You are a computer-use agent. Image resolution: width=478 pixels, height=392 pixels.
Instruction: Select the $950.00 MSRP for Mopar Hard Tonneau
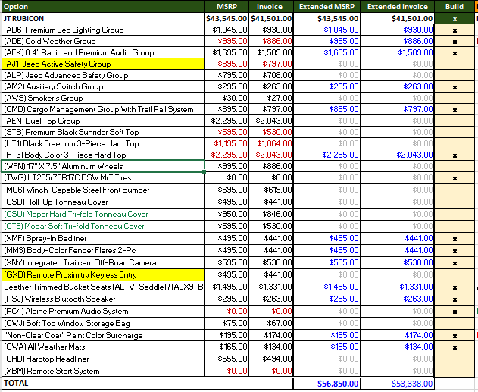point(227,214)
